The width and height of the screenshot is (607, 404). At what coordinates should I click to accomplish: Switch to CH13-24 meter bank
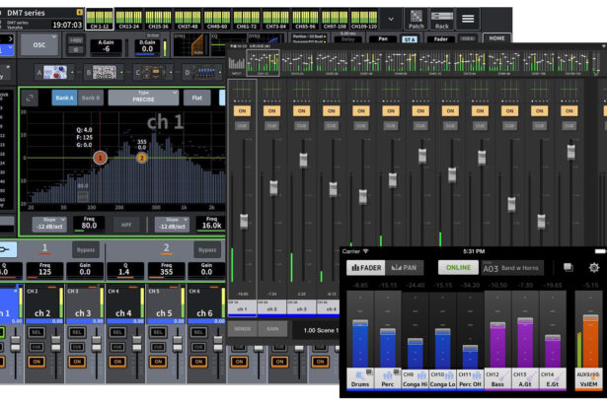(x=129, y=20)
